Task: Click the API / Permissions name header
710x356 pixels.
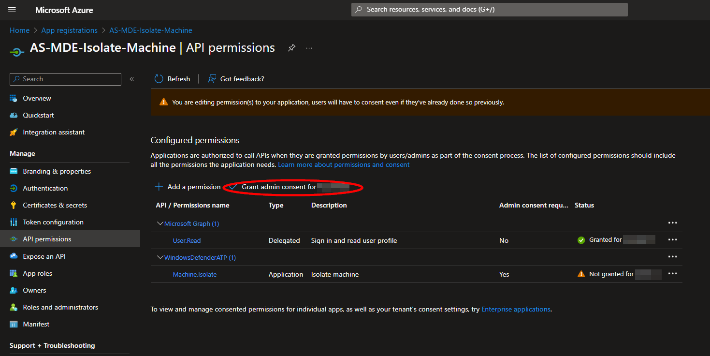Action: (x=192, y=206)
